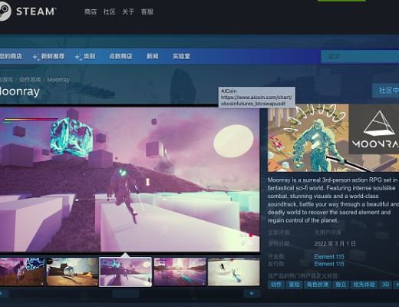Select the 动作 tag
Viewport: 399px width, 307px height.
click(x=275, y=285)
